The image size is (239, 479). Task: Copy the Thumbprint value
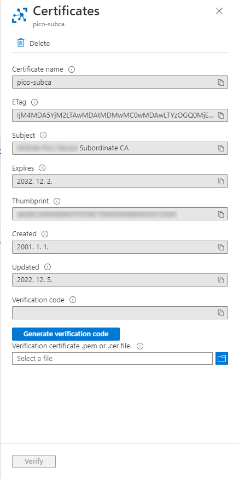(220, 214)
